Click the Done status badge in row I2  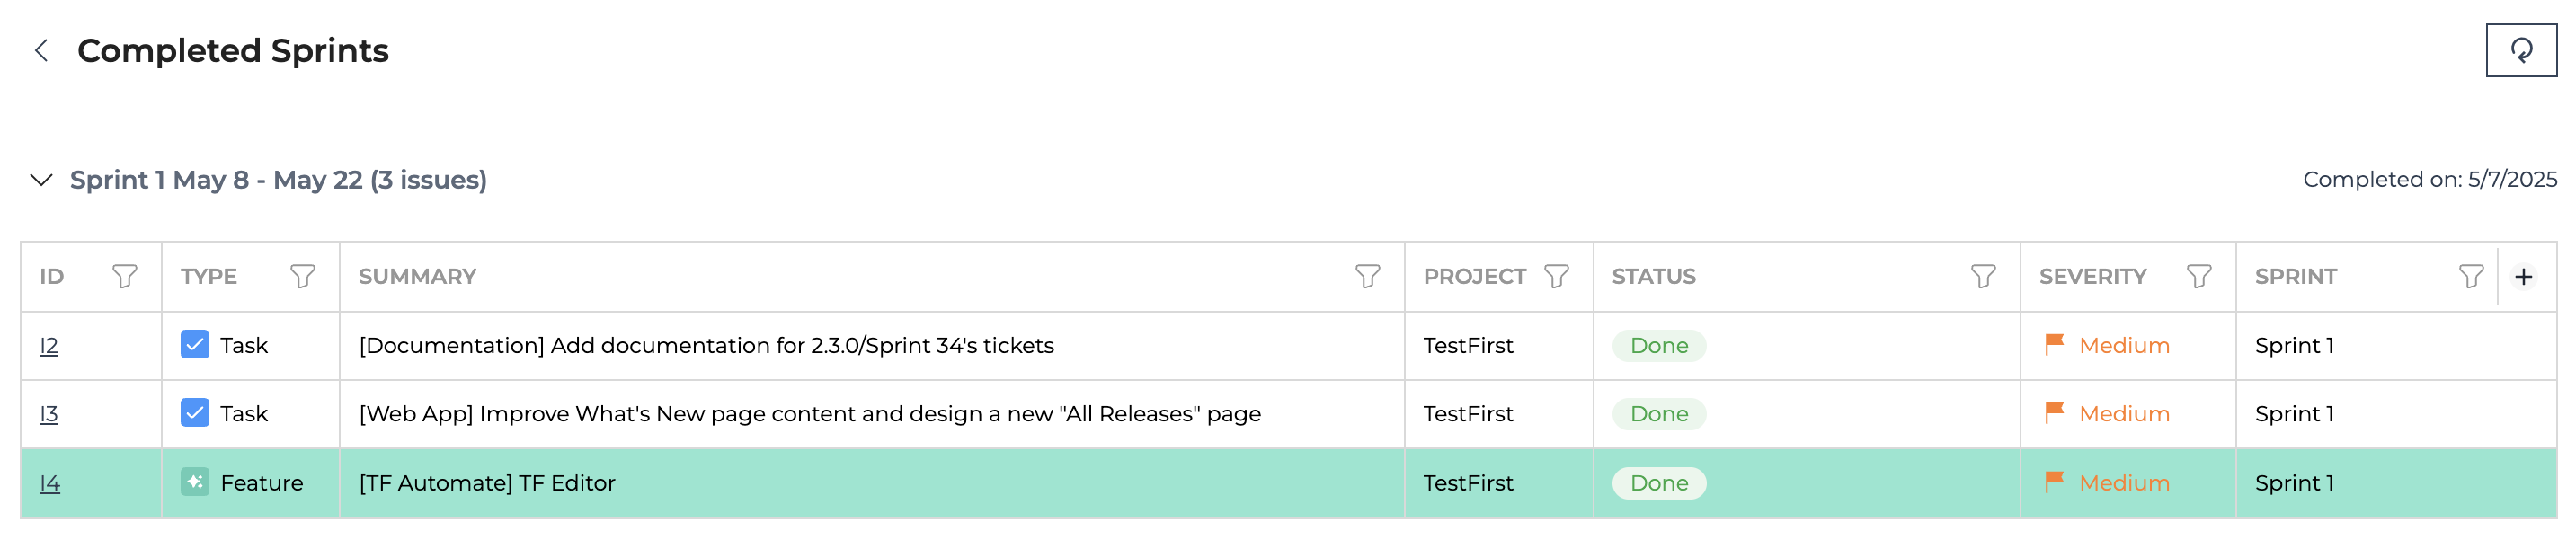point(1659,346)
